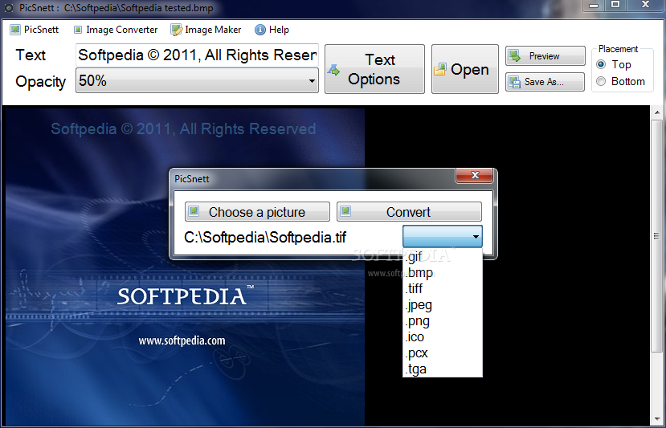Pick .png in the format list
Screen dimensions: 666x428
443,321
